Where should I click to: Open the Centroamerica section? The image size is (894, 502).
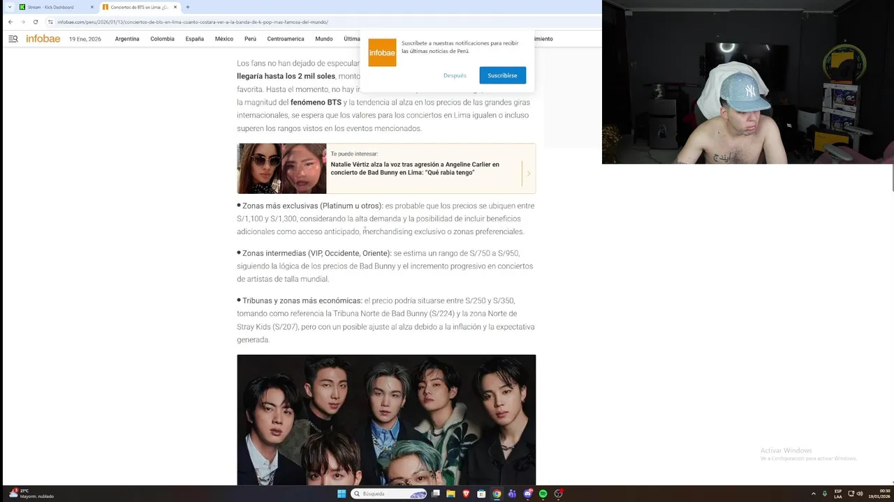coord(286,39)
